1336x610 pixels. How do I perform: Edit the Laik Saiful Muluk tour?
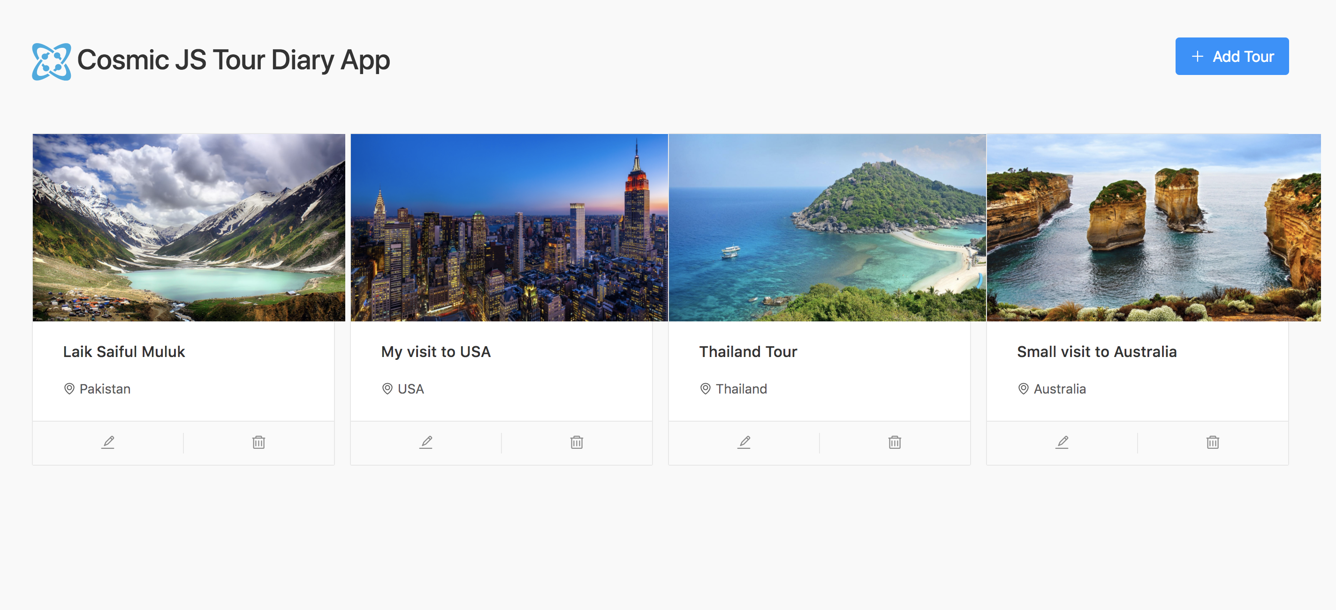point(108,442)
